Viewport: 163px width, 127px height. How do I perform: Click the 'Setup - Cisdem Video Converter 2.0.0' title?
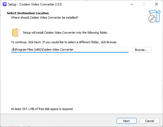(35, 4)
